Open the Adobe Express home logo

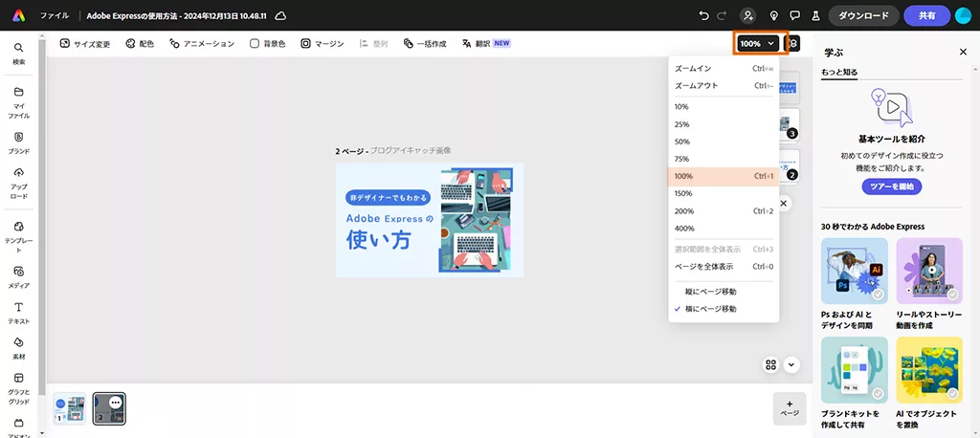coord(19,15)
